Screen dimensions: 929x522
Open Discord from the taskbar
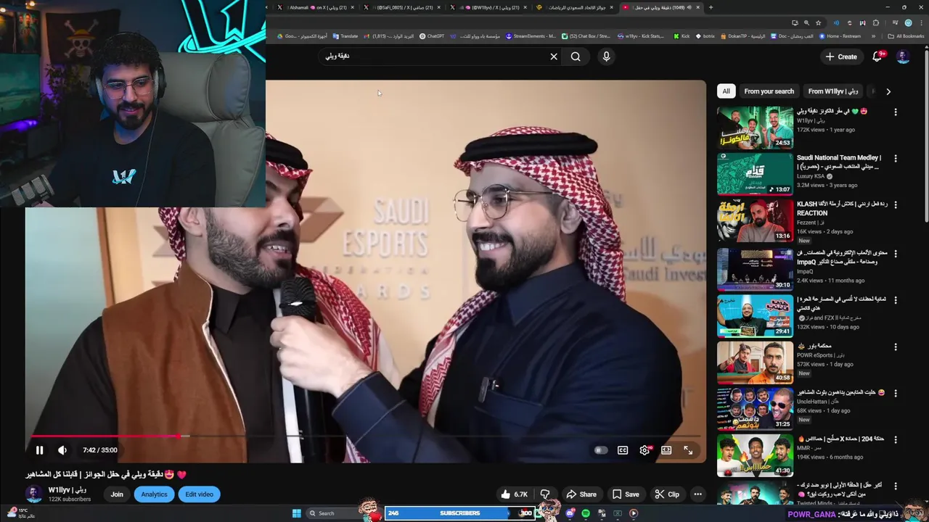[570, 513]
